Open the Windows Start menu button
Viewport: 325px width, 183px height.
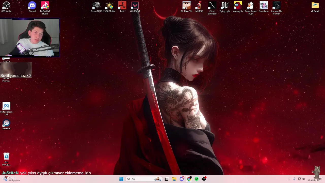click(x=121, y=179)
